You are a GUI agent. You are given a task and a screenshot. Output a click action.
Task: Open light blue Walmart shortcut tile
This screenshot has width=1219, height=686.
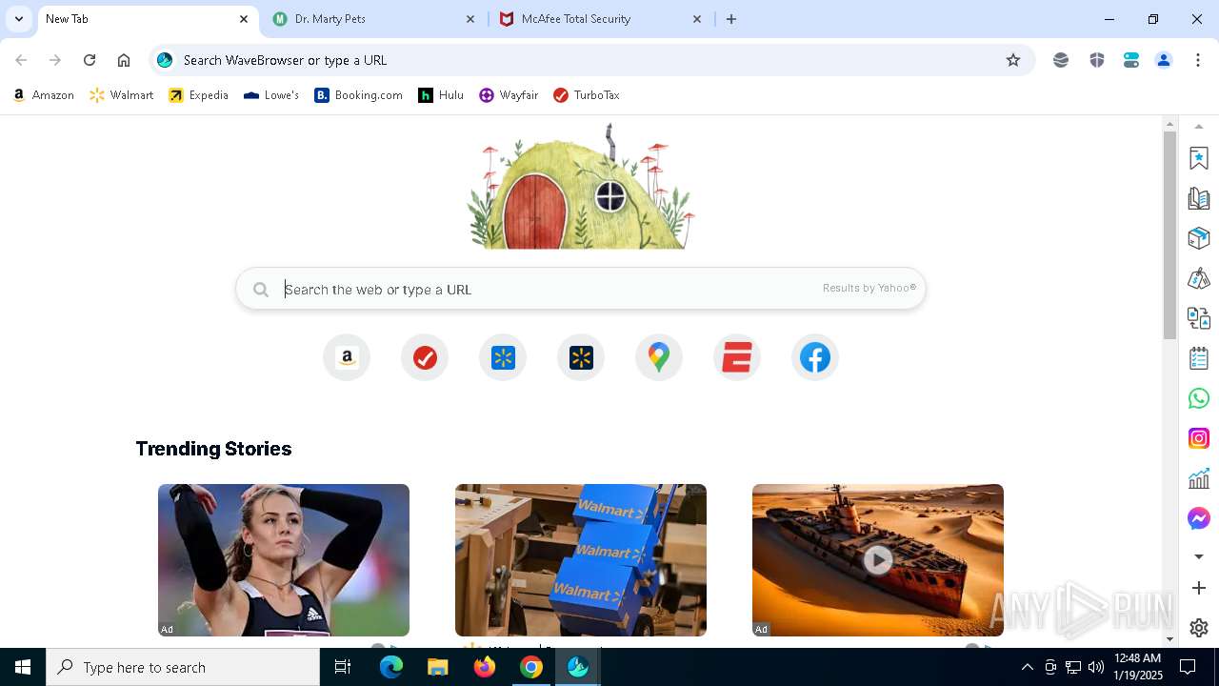[503, 358]
